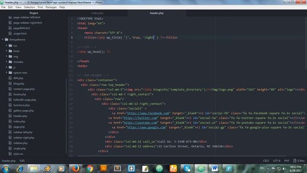The height and width of the screenshot is (173, 307).
Task: Open page.php file
Action: pos(19,127)
